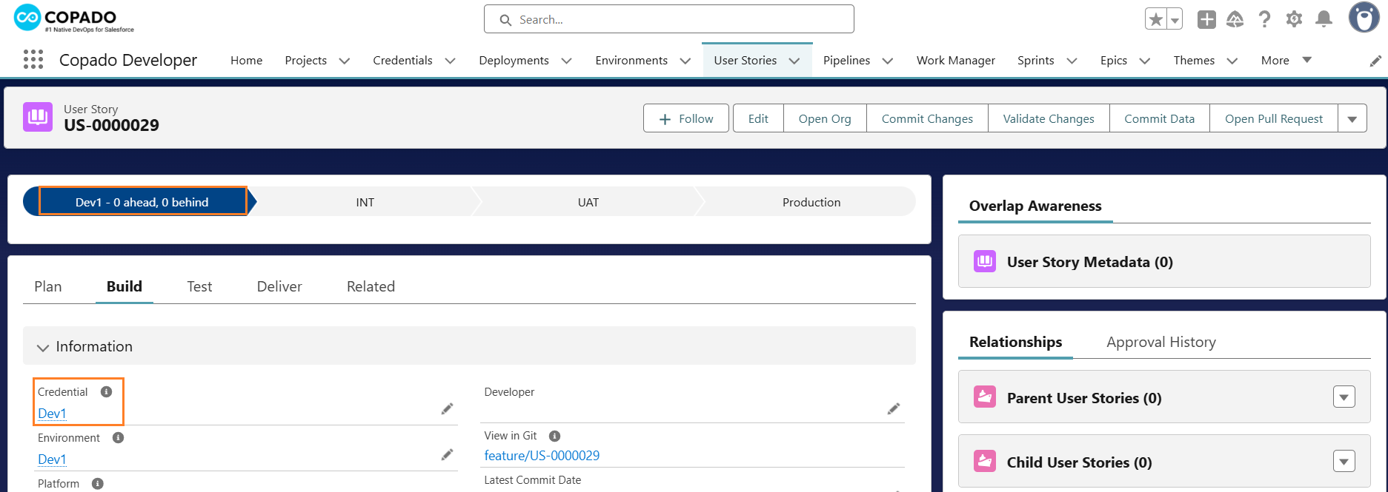The height and width of the screenshot is (492, 1388).
Task: Select the INT pipeline stage
Action: click(365, 201)
